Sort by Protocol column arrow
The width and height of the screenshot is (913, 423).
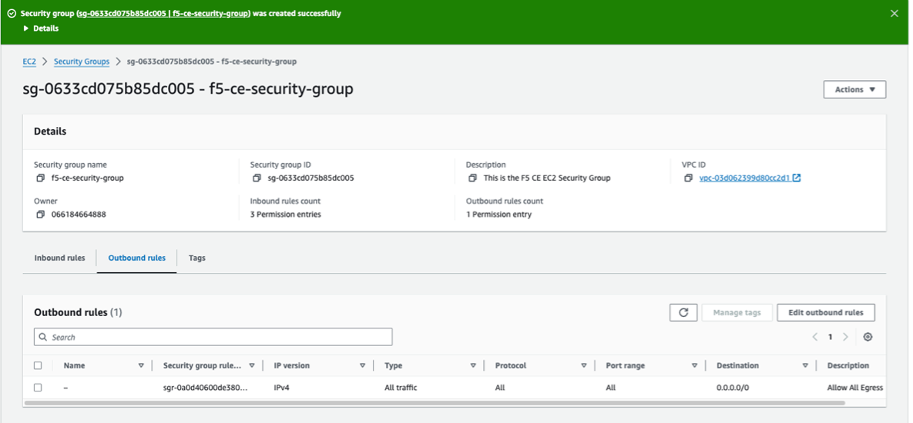583,365
